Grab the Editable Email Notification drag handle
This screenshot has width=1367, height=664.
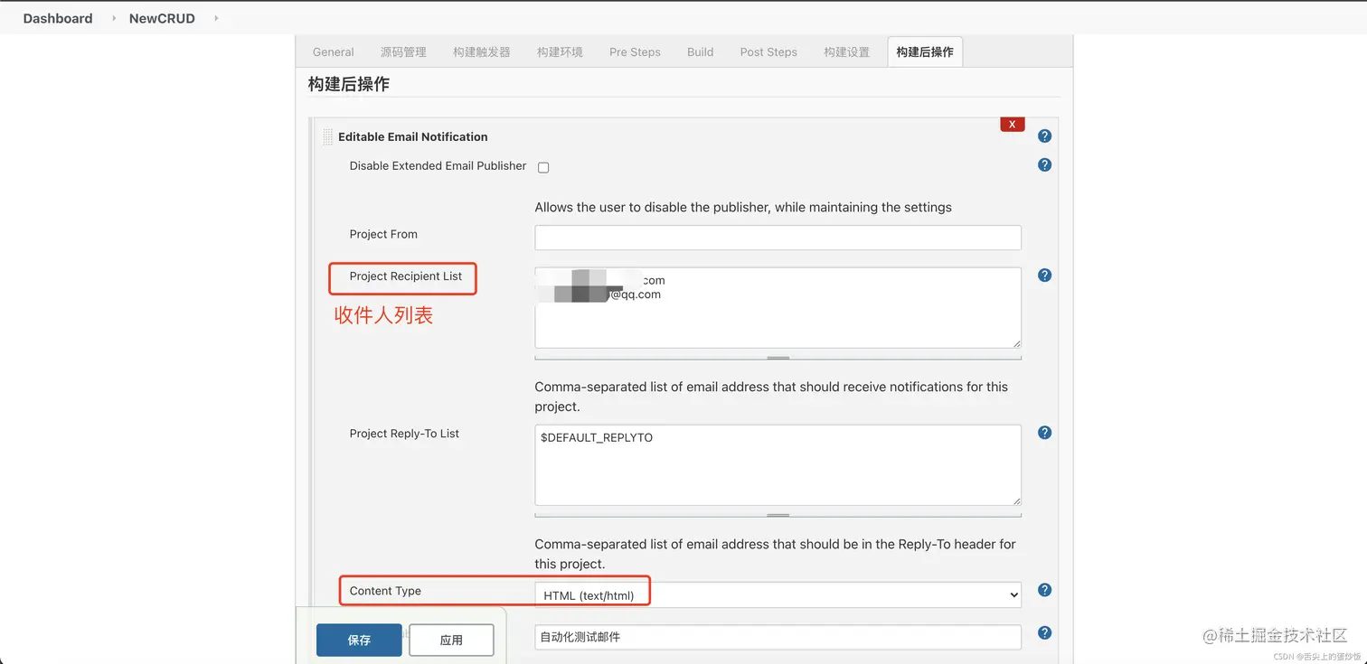click(327, 137)
